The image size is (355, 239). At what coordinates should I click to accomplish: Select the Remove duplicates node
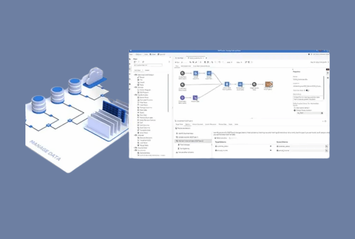click(240, 84)
